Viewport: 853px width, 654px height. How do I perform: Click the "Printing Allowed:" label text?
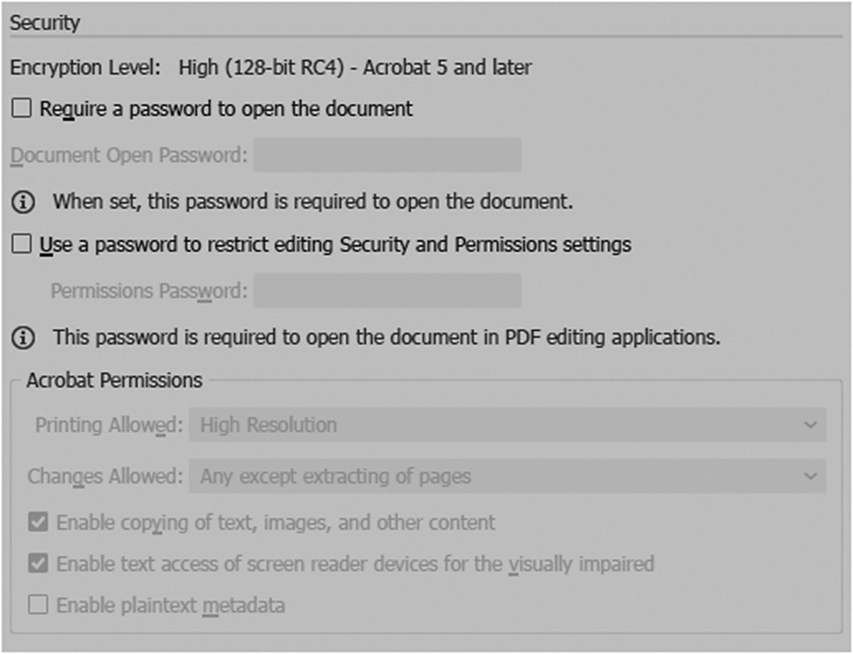point(109,425)
